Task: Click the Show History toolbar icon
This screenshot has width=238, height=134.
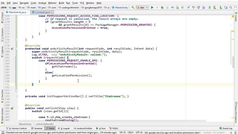Action: click(199, 7)
